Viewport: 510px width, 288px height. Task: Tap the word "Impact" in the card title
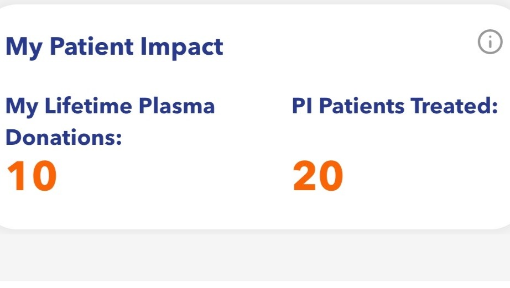[x=182, y=46]
